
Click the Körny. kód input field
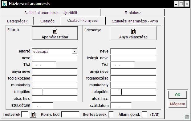70,115
